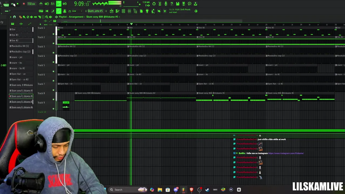Toggle the playlist magnet snap icon
The image size is (345, 194).
[15, 17]
